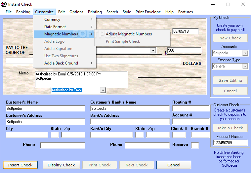Image resolution: width=251 pixels, height=173 pixels.
Task: Click the Account Number field 123456789
Action: tap(230, 143)
